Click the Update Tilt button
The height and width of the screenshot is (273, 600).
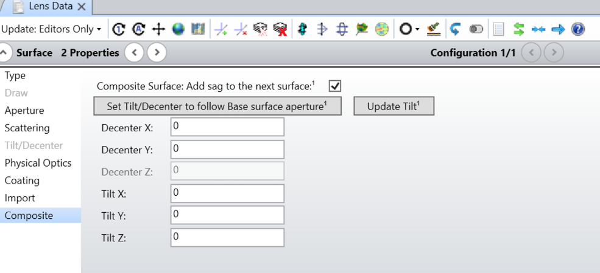[394, 106]
